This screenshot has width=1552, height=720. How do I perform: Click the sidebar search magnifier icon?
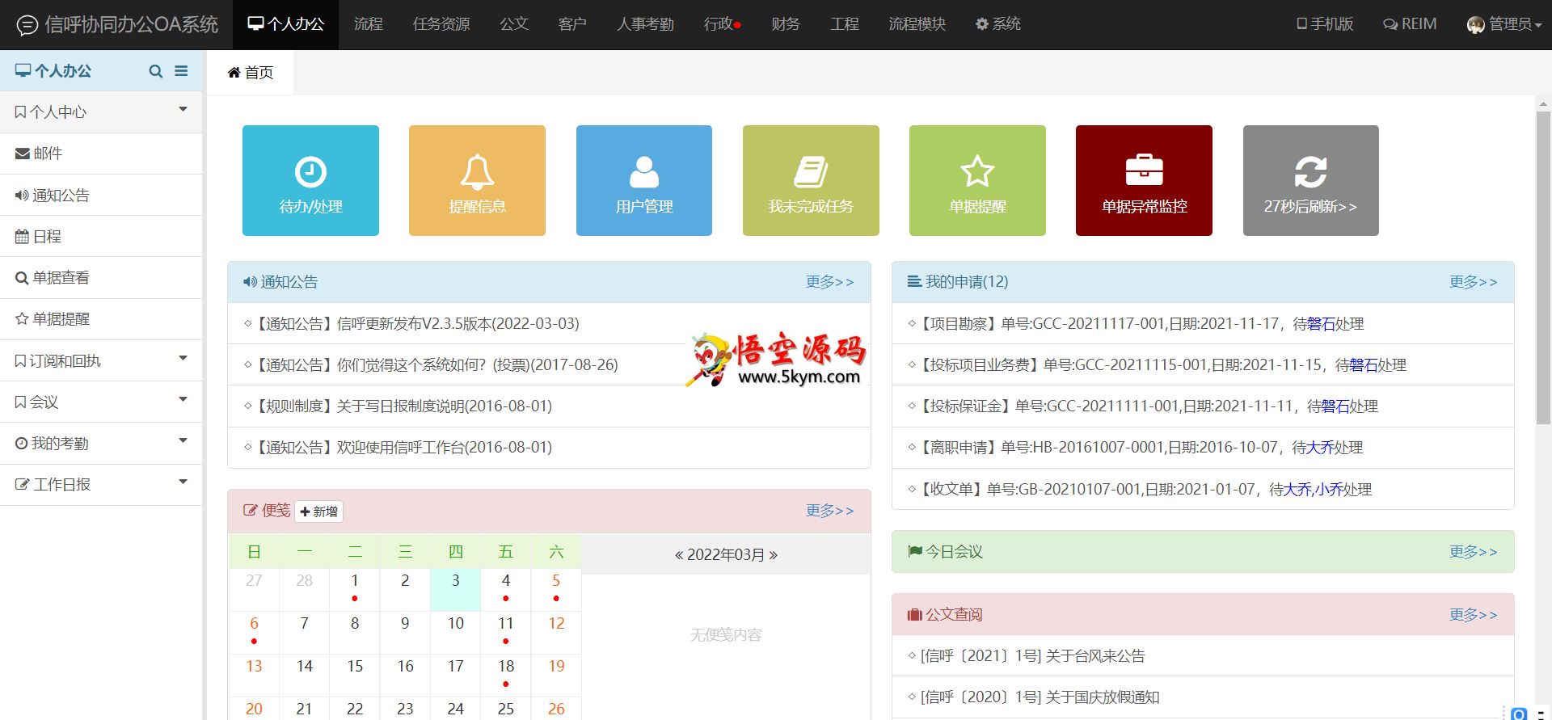(156, 71)
